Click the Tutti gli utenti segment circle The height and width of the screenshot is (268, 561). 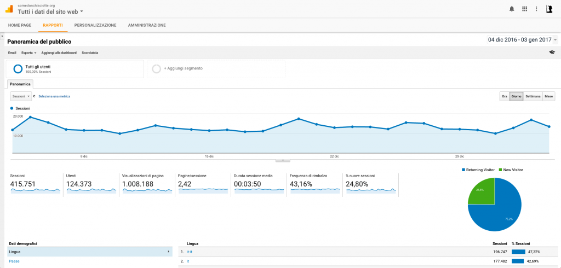point(18,68)
